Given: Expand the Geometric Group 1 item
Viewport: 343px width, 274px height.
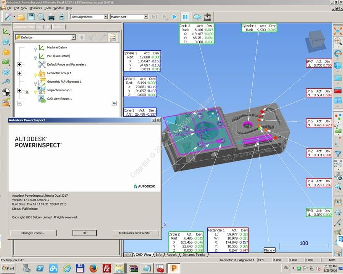Looking at the screenshot, I should click(20, 73).
